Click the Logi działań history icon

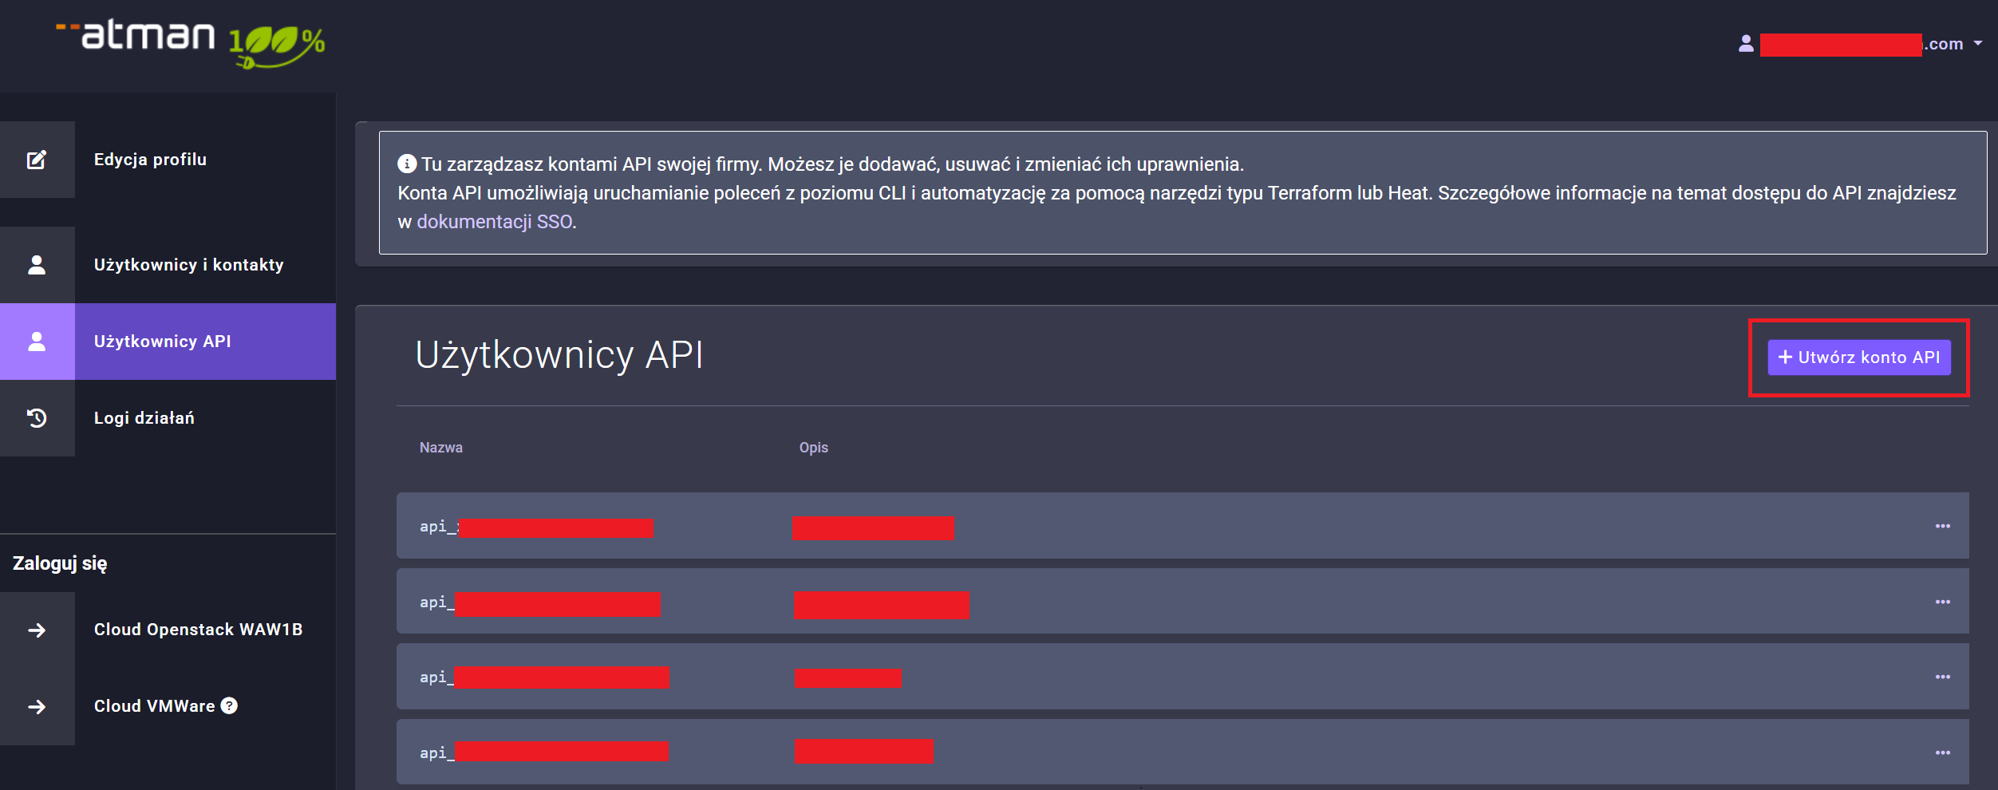click(37, 418)
